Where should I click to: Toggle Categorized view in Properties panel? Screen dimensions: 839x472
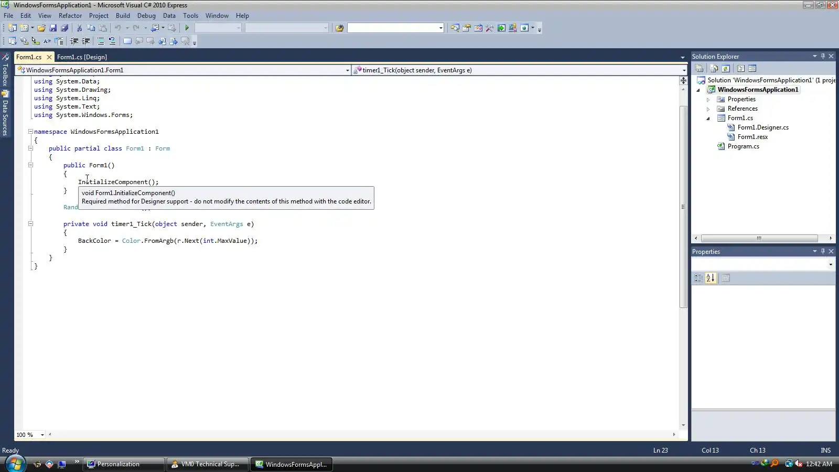pyautogui.click(x=698, y=278)
